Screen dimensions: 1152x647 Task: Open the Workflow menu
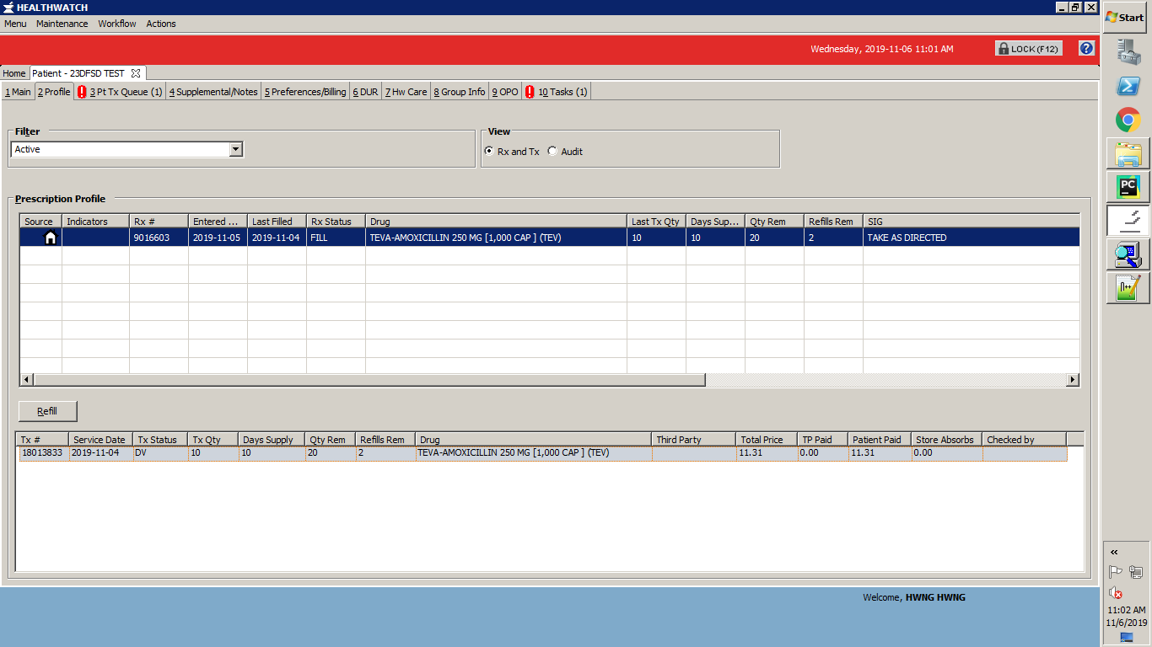116,24
